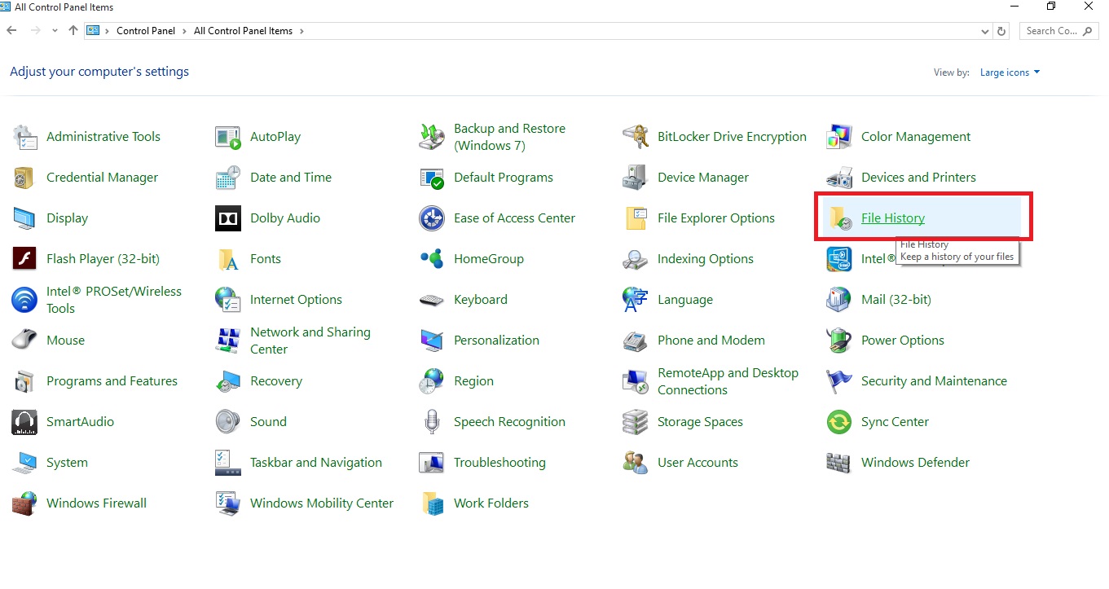Click the Mouse icon
The width and height of the screenshot is (1109, 589).
(24, 341)
